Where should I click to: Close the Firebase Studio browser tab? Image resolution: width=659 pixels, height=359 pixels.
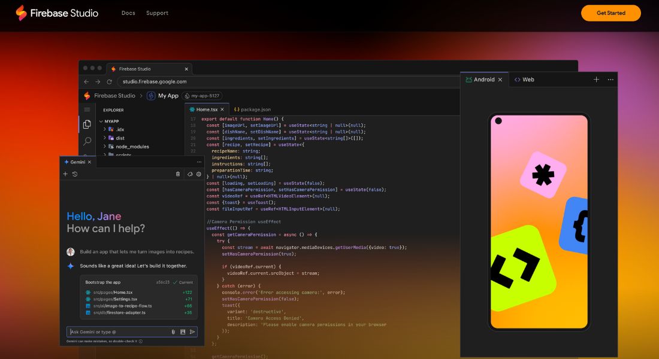tap(186, 69)
